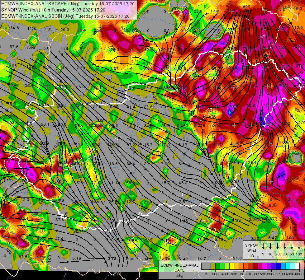Click the station value '2.57'
The width and height of the screenshot is (305, 280).
click(183, 202)
